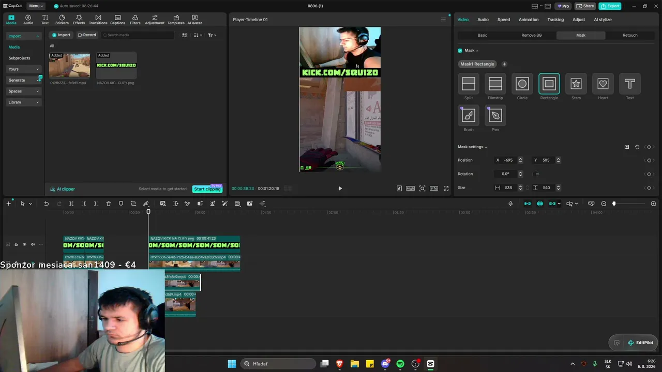Hide the main timeline track
This screenshot has width=662, height=372.
(x=24, y=244)
